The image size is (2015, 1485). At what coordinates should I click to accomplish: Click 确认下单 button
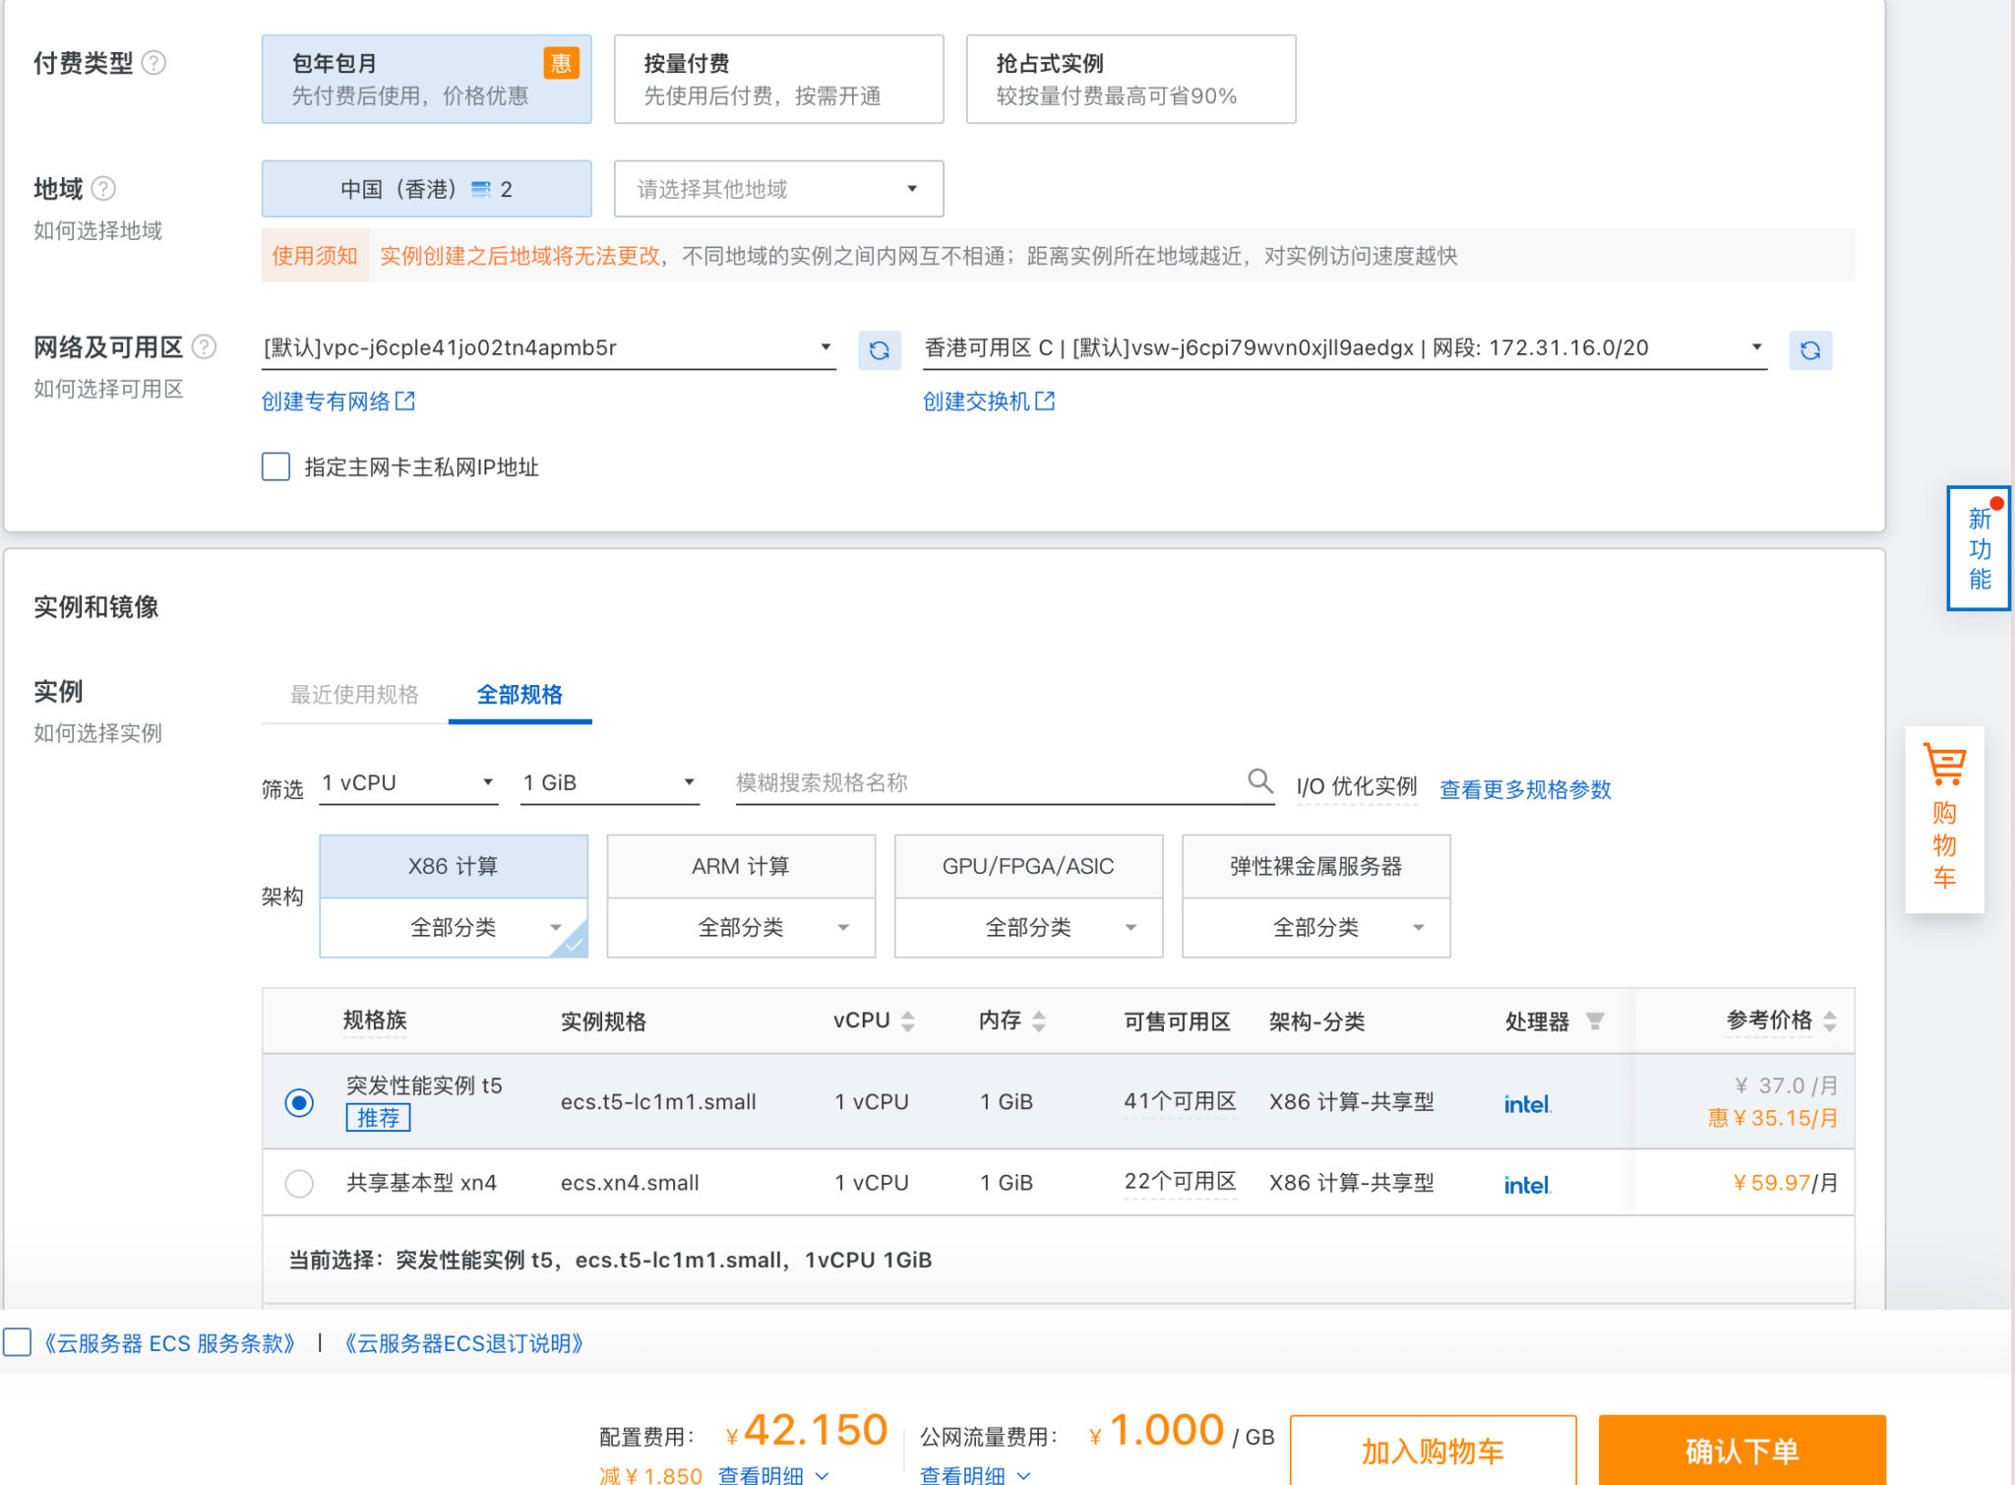pyautogui.click(x=1741, y=1451)
